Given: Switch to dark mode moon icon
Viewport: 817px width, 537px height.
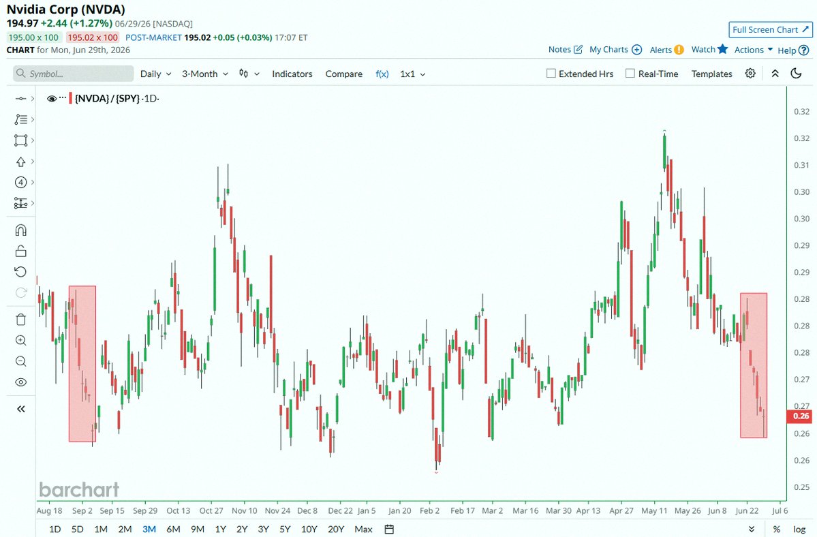Looking at the screenshot, I should point(796,74).
